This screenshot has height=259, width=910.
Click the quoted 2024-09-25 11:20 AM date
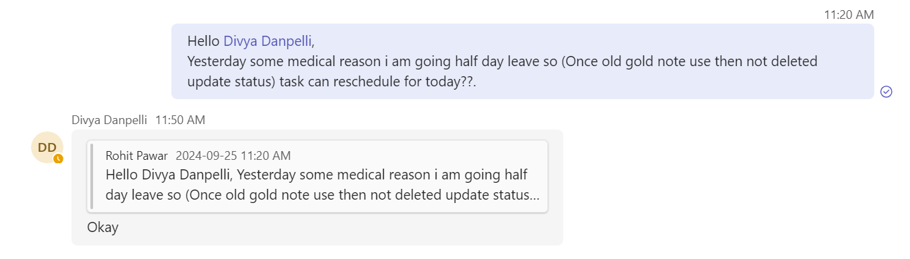point(233,156)
